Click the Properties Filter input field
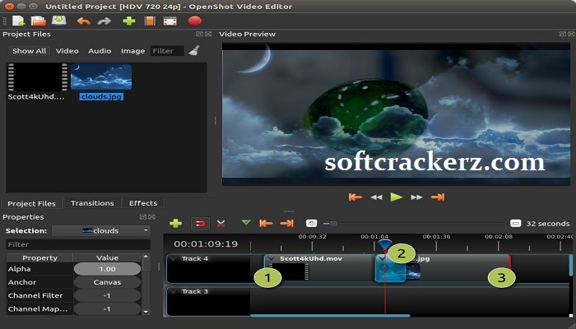The width and height of the screenshot is (576, 329). 78,244
